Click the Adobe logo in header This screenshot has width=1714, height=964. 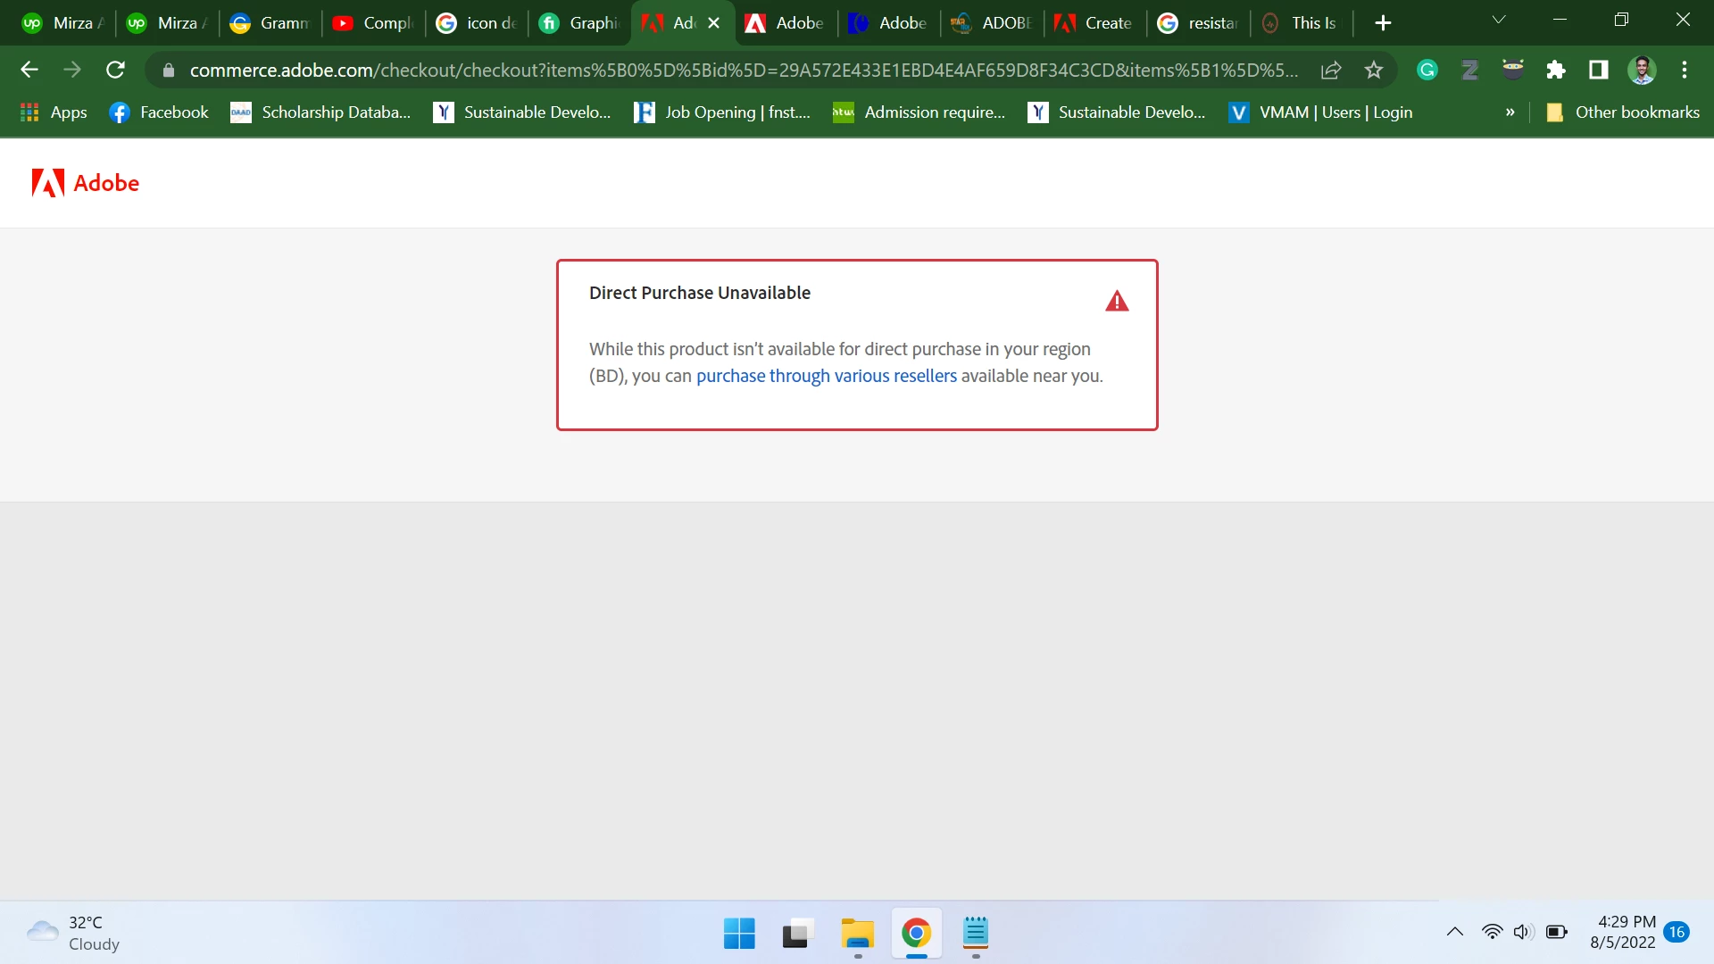pyautogui.click(x=86, y=183)
